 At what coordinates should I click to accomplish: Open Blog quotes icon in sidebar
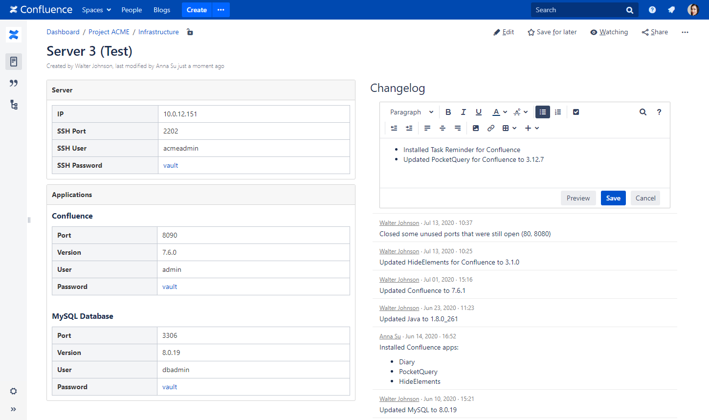click(14, 83)
